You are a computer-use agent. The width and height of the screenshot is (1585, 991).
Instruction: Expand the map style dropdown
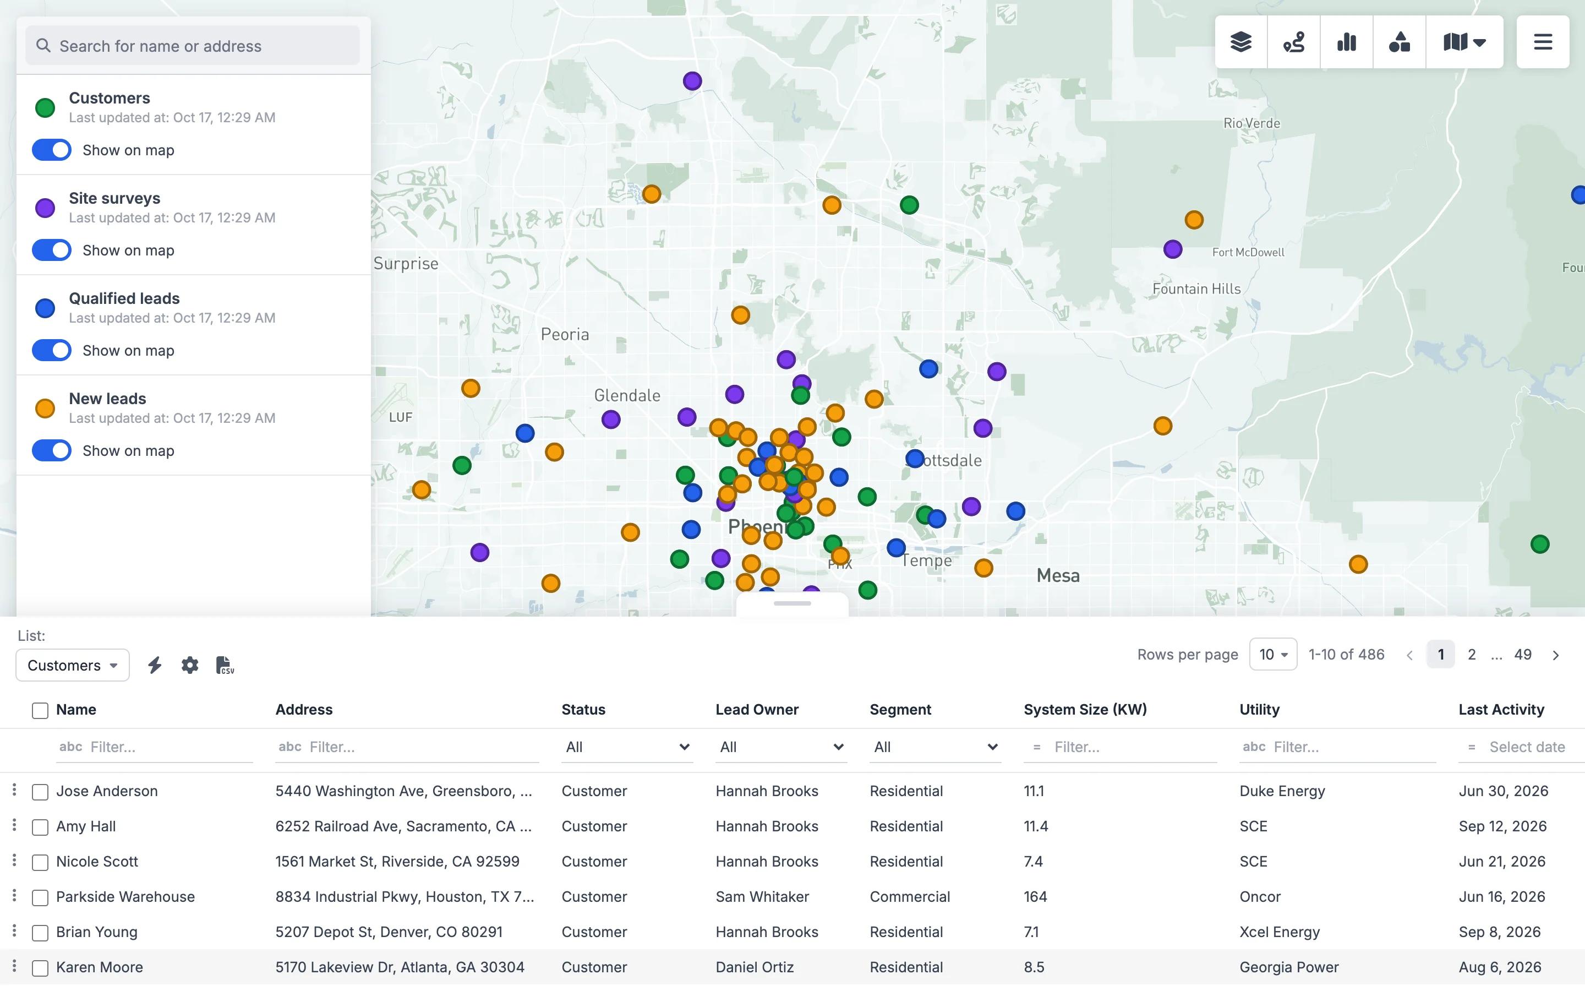1464,42
